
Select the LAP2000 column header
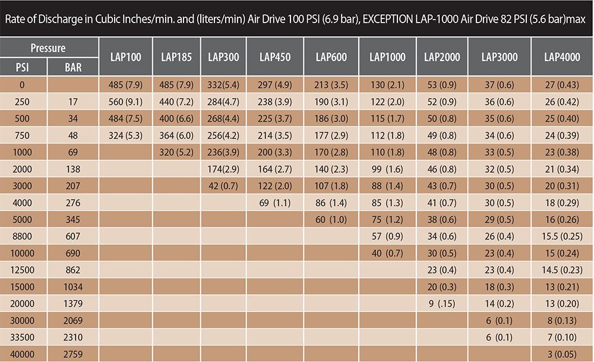pyautogui.click(x=442, y=56)
